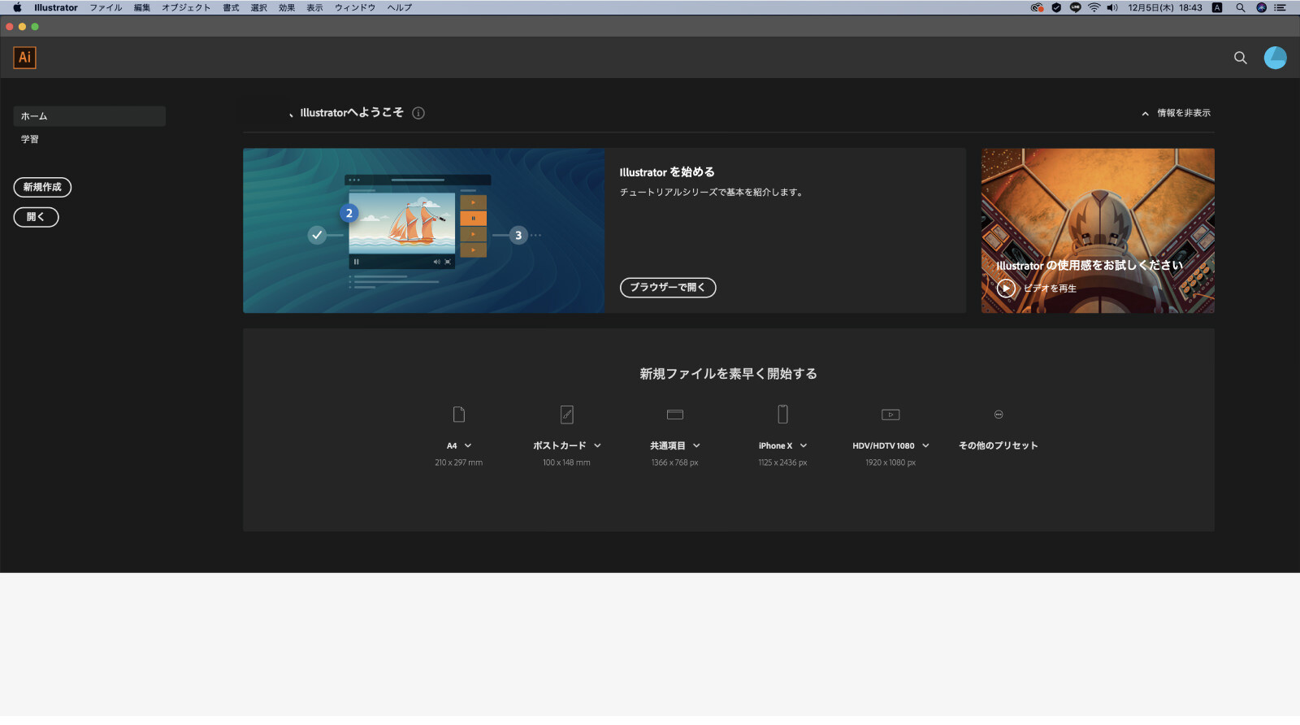Expand the ポストカード preset dropdown chevron
Viewport: 1300px width, 725px height.
[x=597, y=446]
